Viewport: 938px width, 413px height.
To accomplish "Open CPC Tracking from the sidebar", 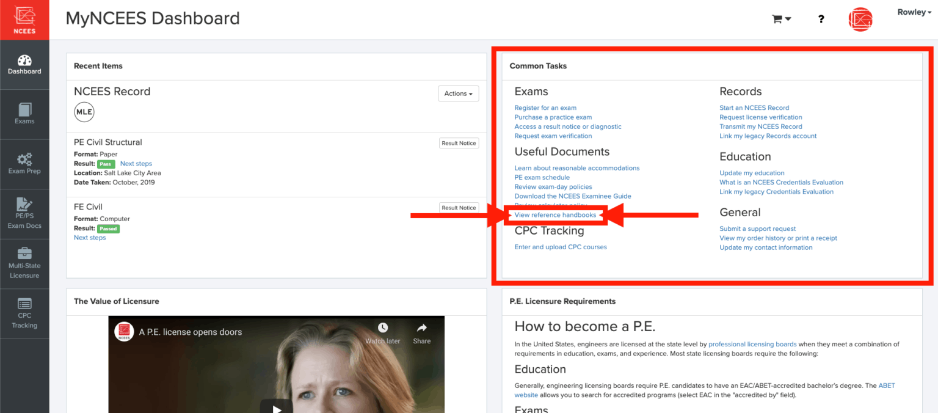I will tap(24, 313).
